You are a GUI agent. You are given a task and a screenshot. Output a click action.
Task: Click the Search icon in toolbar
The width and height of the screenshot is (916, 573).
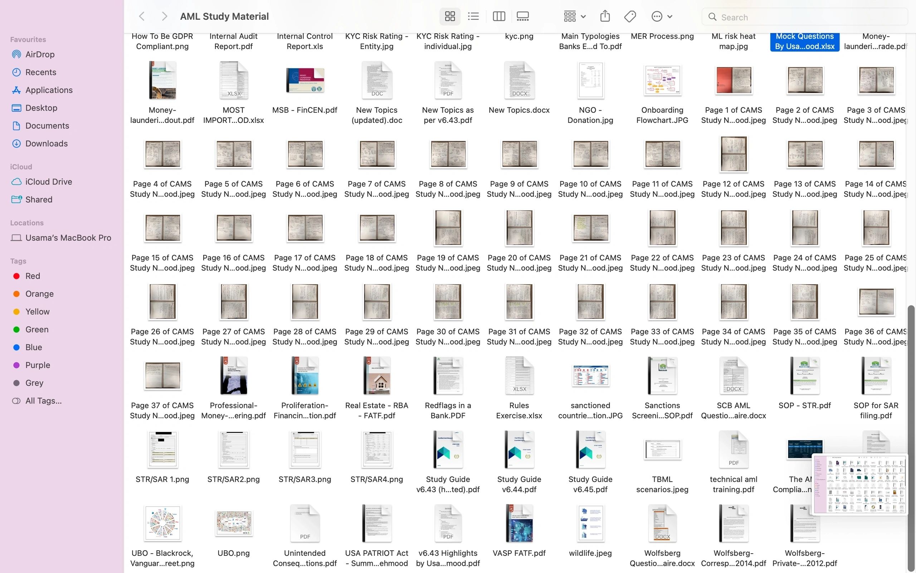[x=712, y=16]
